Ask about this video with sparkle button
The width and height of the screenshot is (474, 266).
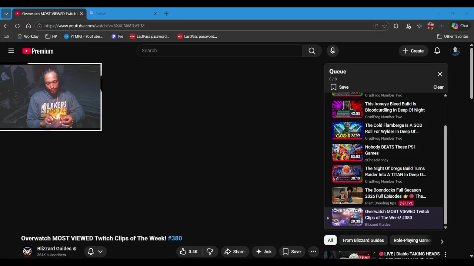[x=264, y=252]
